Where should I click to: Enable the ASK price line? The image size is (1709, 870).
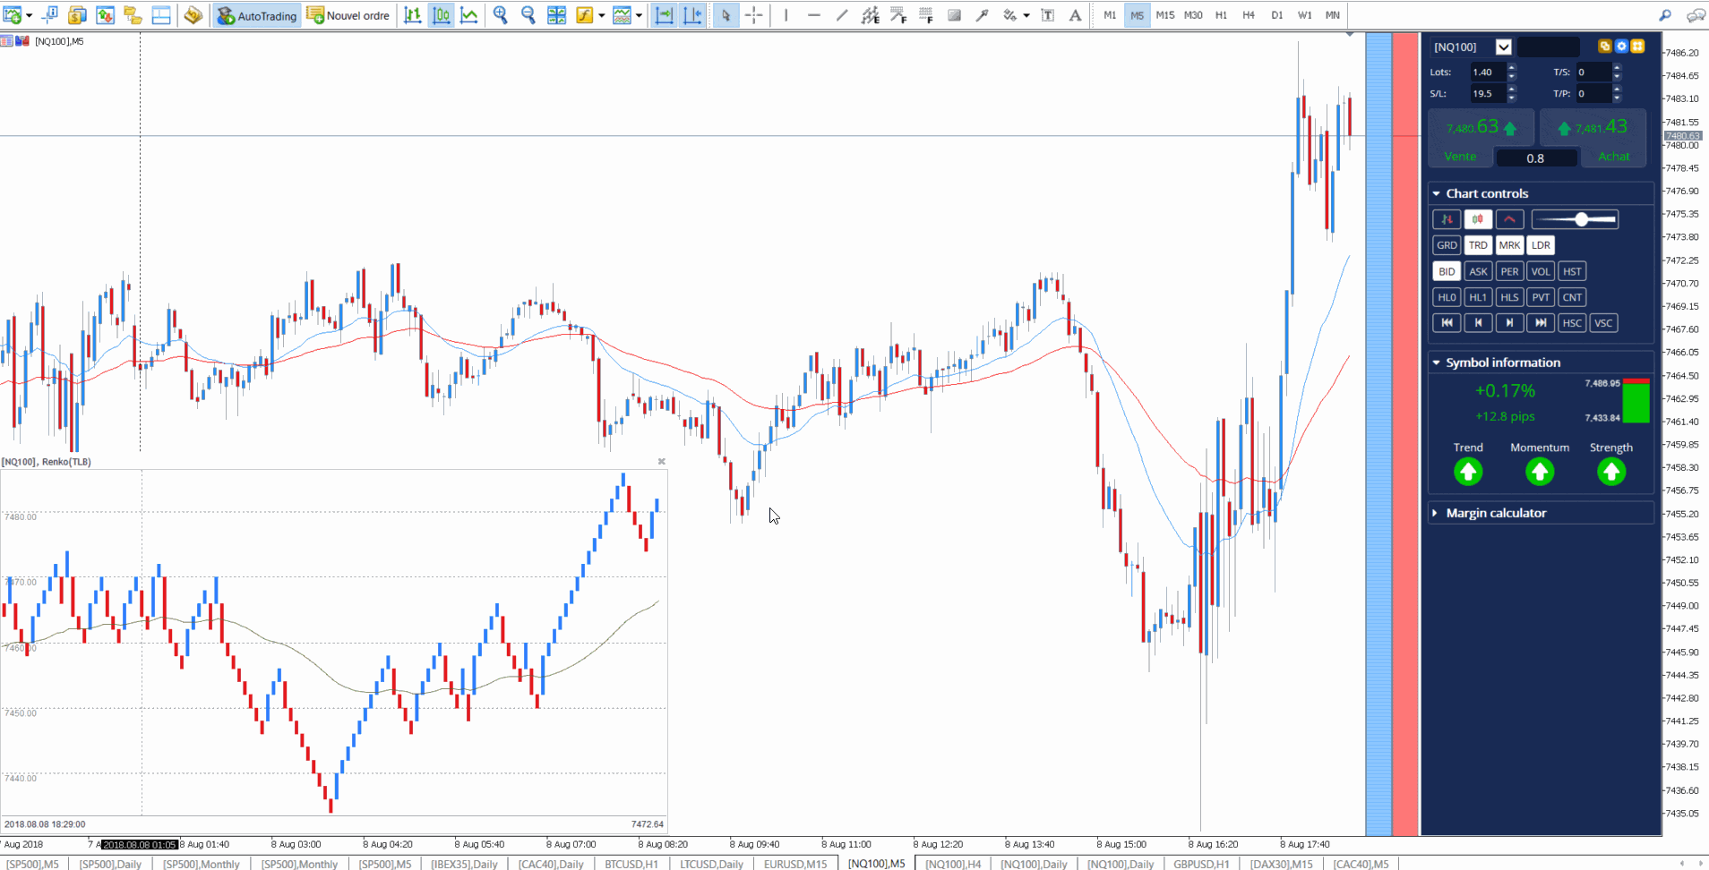click(x=1478, y=270)
